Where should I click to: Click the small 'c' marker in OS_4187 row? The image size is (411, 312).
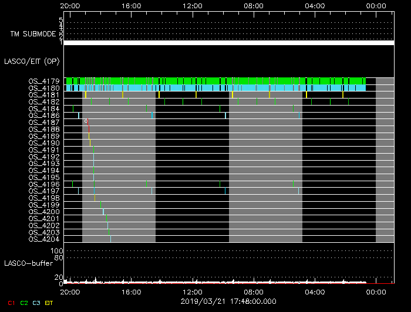86,121
